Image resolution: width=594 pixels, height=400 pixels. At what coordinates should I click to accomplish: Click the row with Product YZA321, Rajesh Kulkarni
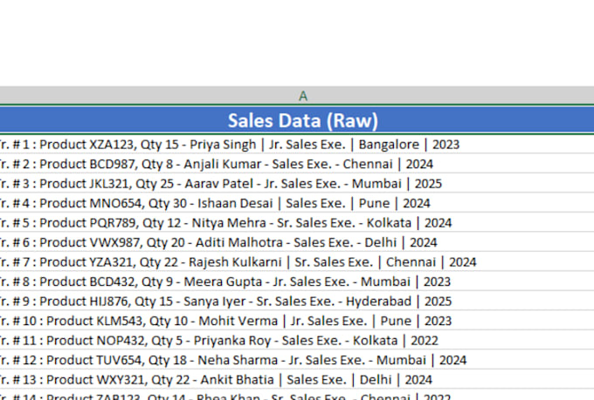click(x=297, y=262)
